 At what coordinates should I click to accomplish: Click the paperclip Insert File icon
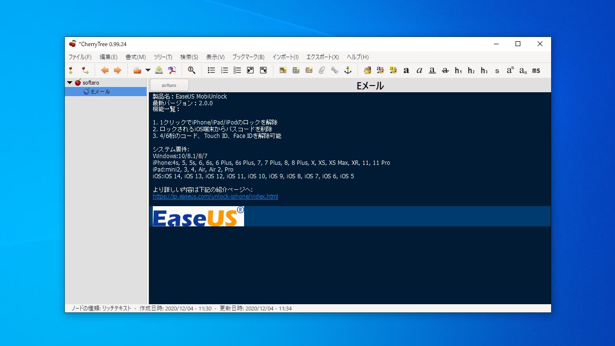[322, 70]
